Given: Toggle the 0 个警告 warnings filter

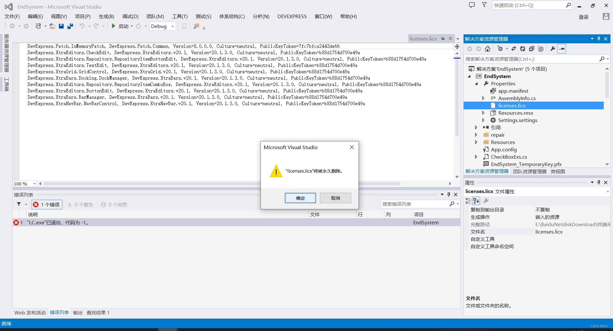Looking at the screenshot, I should click(80, 205).
